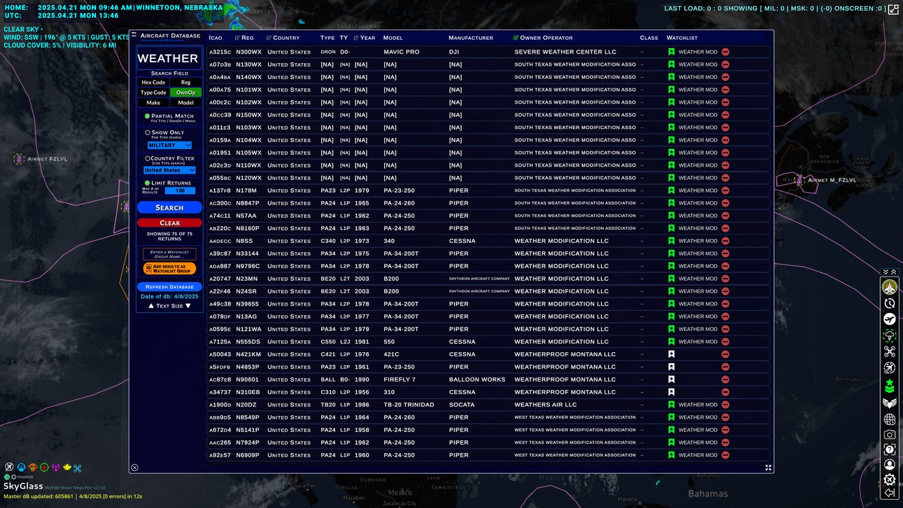
Task: Decrease text size with the down triangle
Action: [188, 305]
